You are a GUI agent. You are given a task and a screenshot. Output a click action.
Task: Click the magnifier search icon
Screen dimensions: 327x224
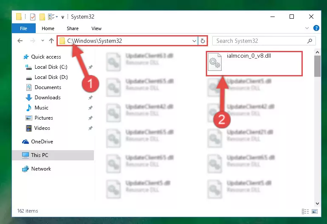tap(310, 41)
